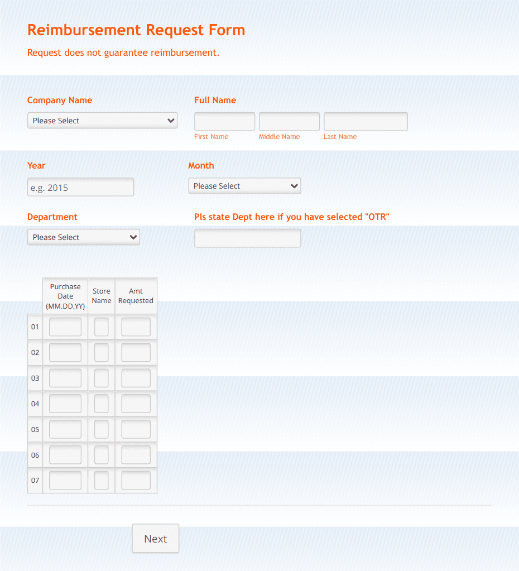Click the 'Request does not guarantee reimbursement.' text
The height and width of the screenshot is (571, 519).
click(123, 53)
